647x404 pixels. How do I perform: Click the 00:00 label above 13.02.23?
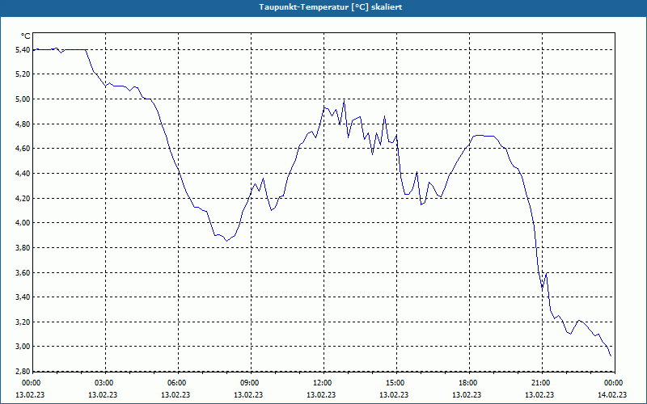[x=31, y=383]
